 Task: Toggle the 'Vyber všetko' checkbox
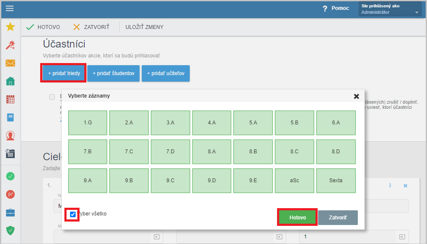73,214
